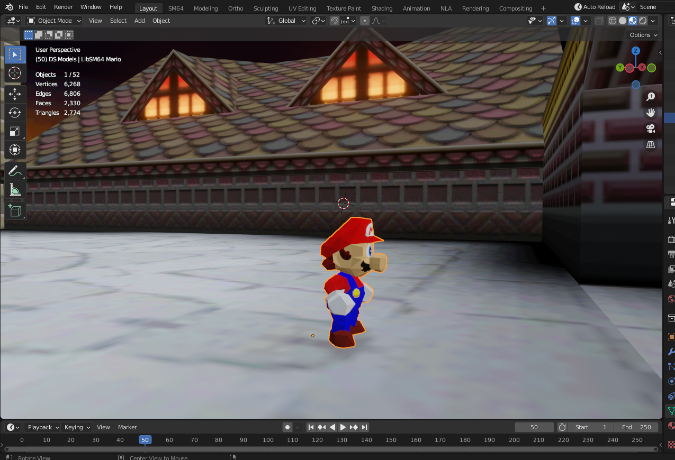Activate the Measure tool

pos(15,190)
